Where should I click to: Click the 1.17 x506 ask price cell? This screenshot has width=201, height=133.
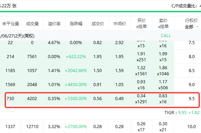163,85
